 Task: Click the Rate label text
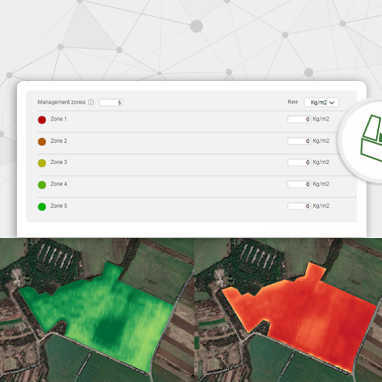[293, 102]
